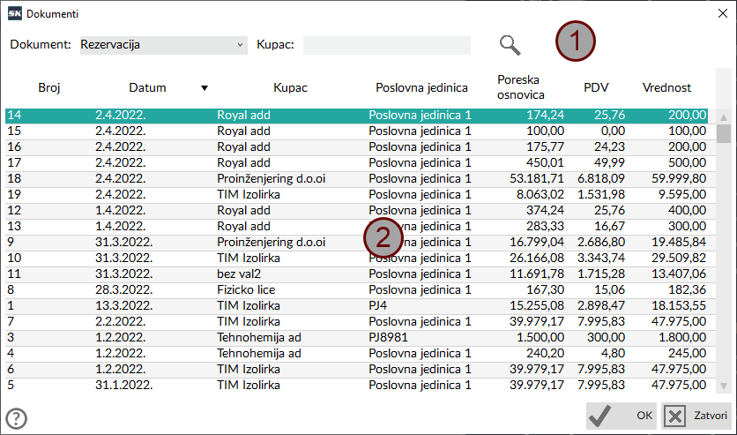737x435 pixels.
Task: Click the Poslovna jedinica column header
Action: click(x=421, y=87)
